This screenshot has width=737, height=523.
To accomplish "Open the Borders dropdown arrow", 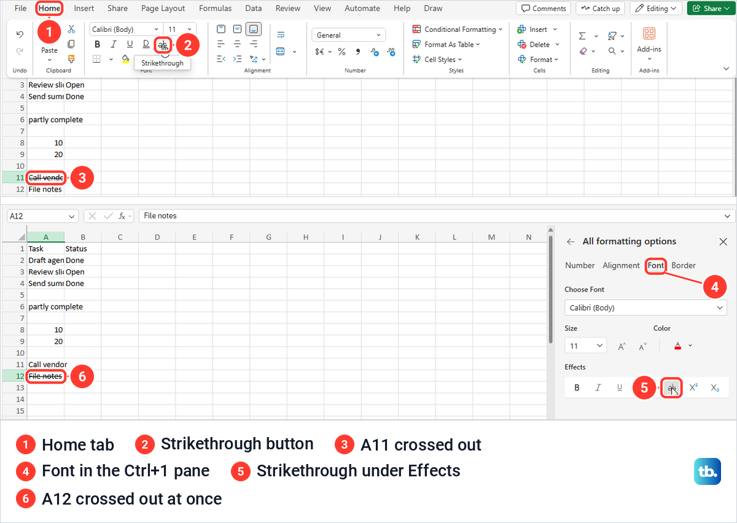I will [x=111, y=60].
